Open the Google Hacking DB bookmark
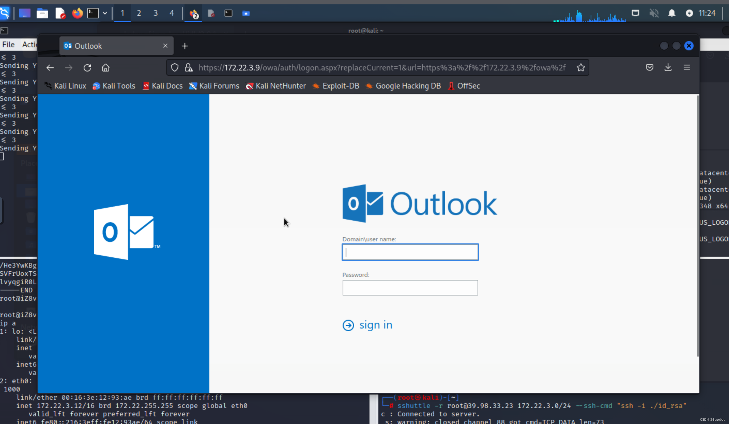 point(403,86)
